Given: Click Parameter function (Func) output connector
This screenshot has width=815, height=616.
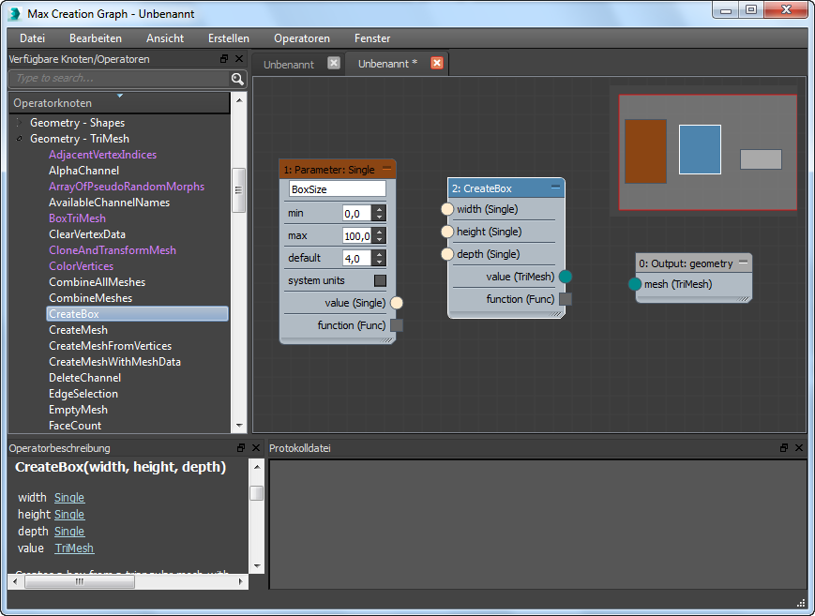Looking at the screenshot, I should click(x=397, y=325).
